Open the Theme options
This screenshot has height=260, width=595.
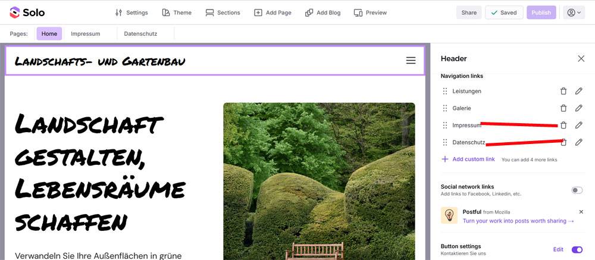pos(177,12)
